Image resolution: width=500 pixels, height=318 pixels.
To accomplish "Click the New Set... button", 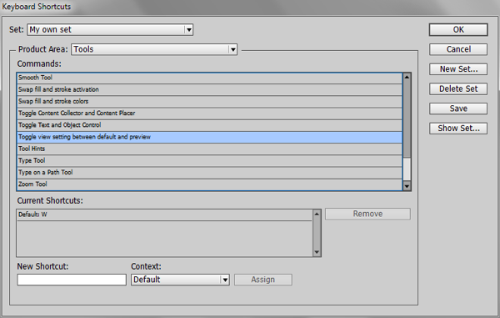I will pyautogui.click(x=458, y=69).
